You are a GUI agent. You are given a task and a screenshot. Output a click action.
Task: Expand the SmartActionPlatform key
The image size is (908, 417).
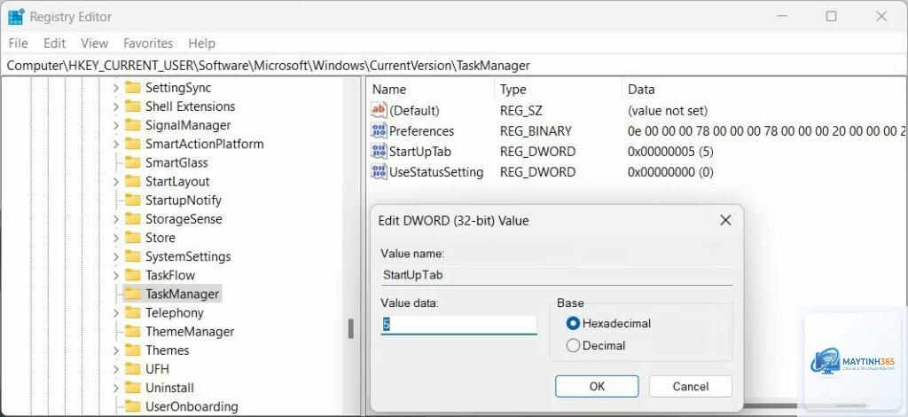tap(116, 145)
